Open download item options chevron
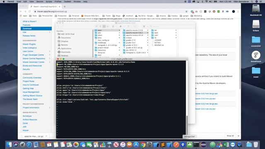This screenshot has height=149, width=265. point(46,136)
